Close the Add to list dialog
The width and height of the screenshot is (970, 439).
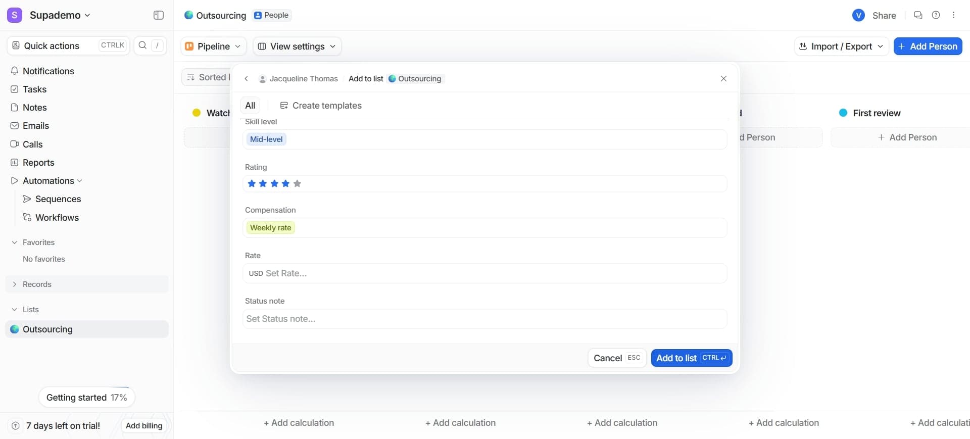click(723, 78)
